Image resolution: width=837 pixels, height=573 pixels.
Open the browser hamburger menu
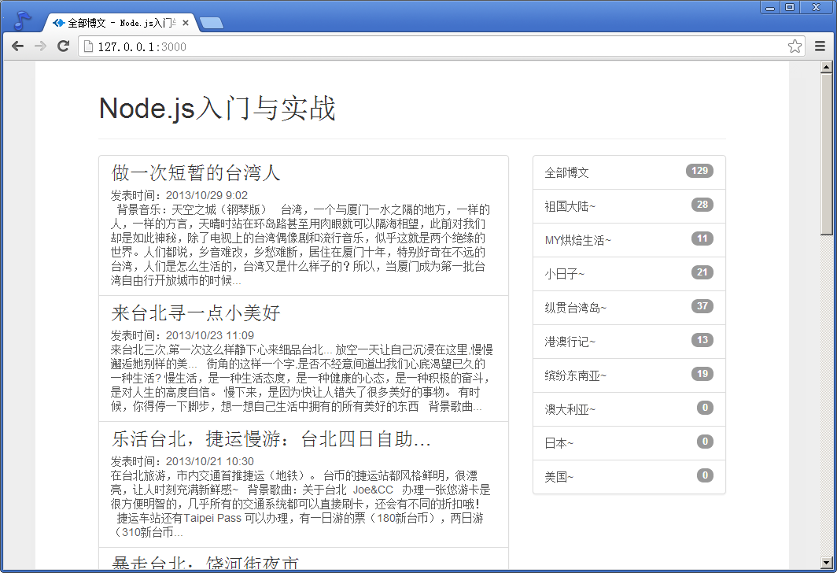pos(820,46)
